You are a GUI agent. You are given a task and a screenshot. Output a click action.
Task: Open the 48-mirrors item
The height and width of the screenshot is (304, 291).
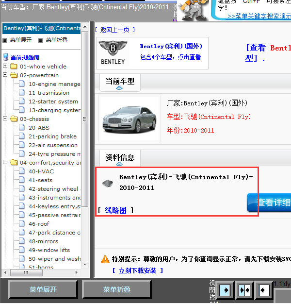43,241
